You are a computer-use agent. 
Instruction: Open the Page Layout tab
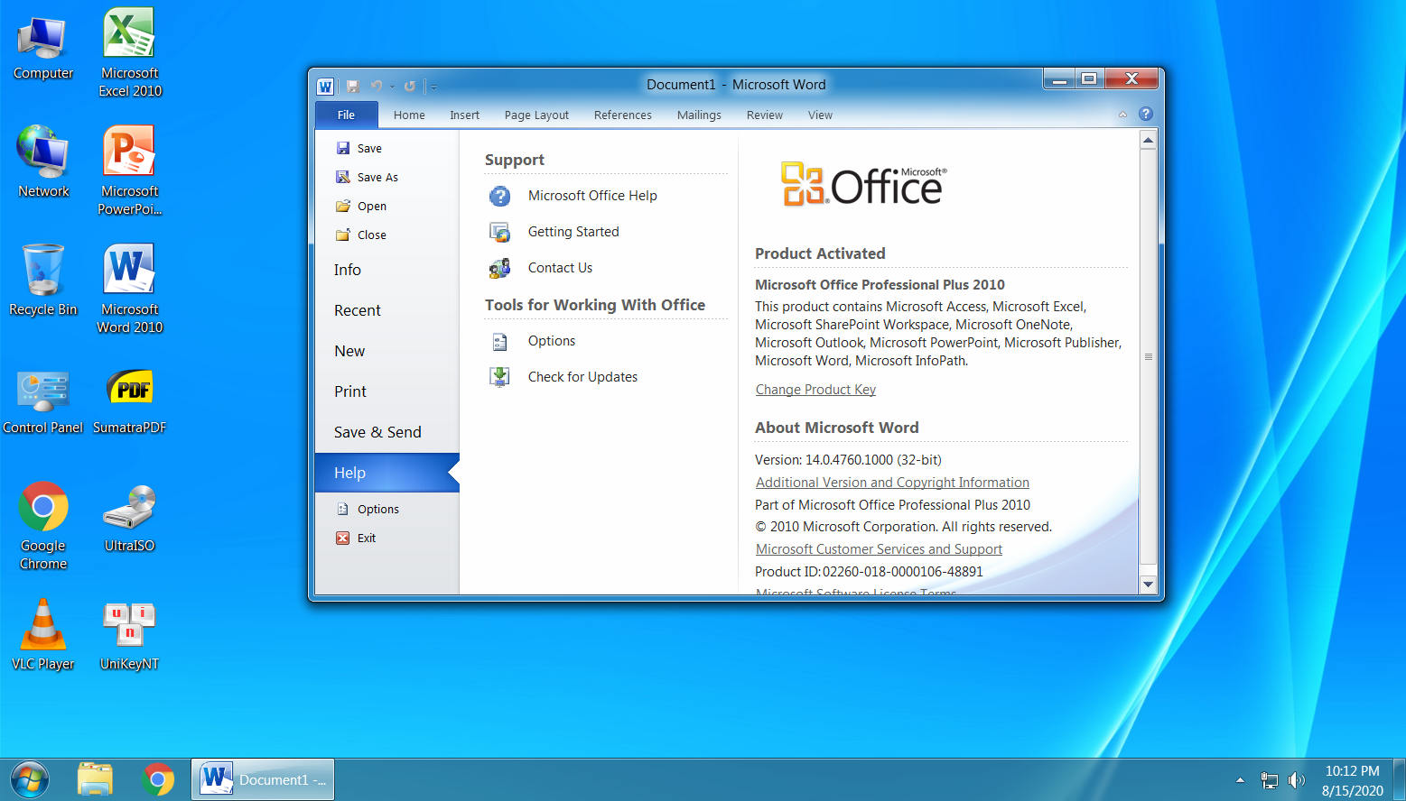coord(536,115)
